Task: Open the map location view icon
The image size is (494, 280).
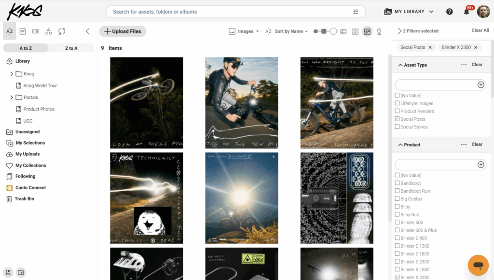Action: (379, 31)
